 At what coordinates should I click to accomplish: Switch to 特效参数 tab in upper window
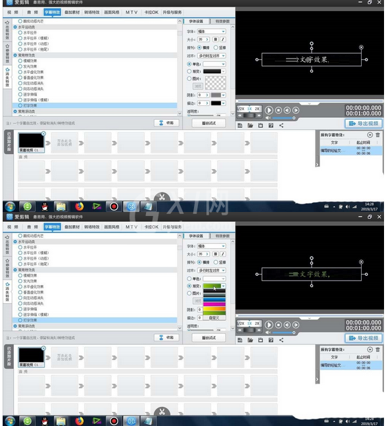(x=222, y=21)
